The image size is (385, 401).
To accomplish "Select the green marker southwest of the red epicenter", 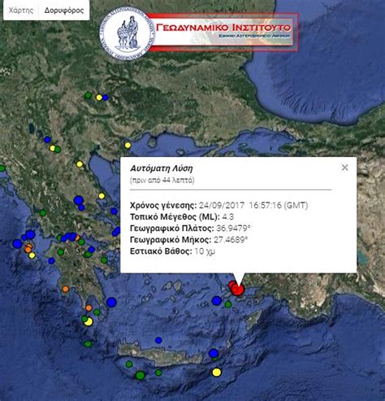I will [x=228, y=304].
